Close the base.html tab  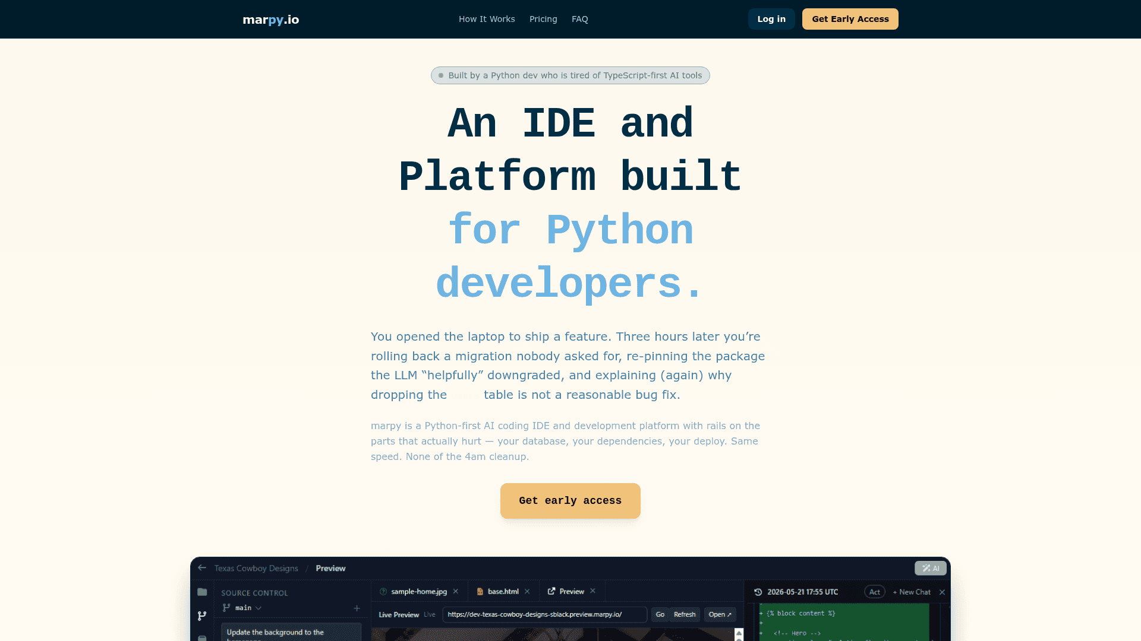[527, 592]
